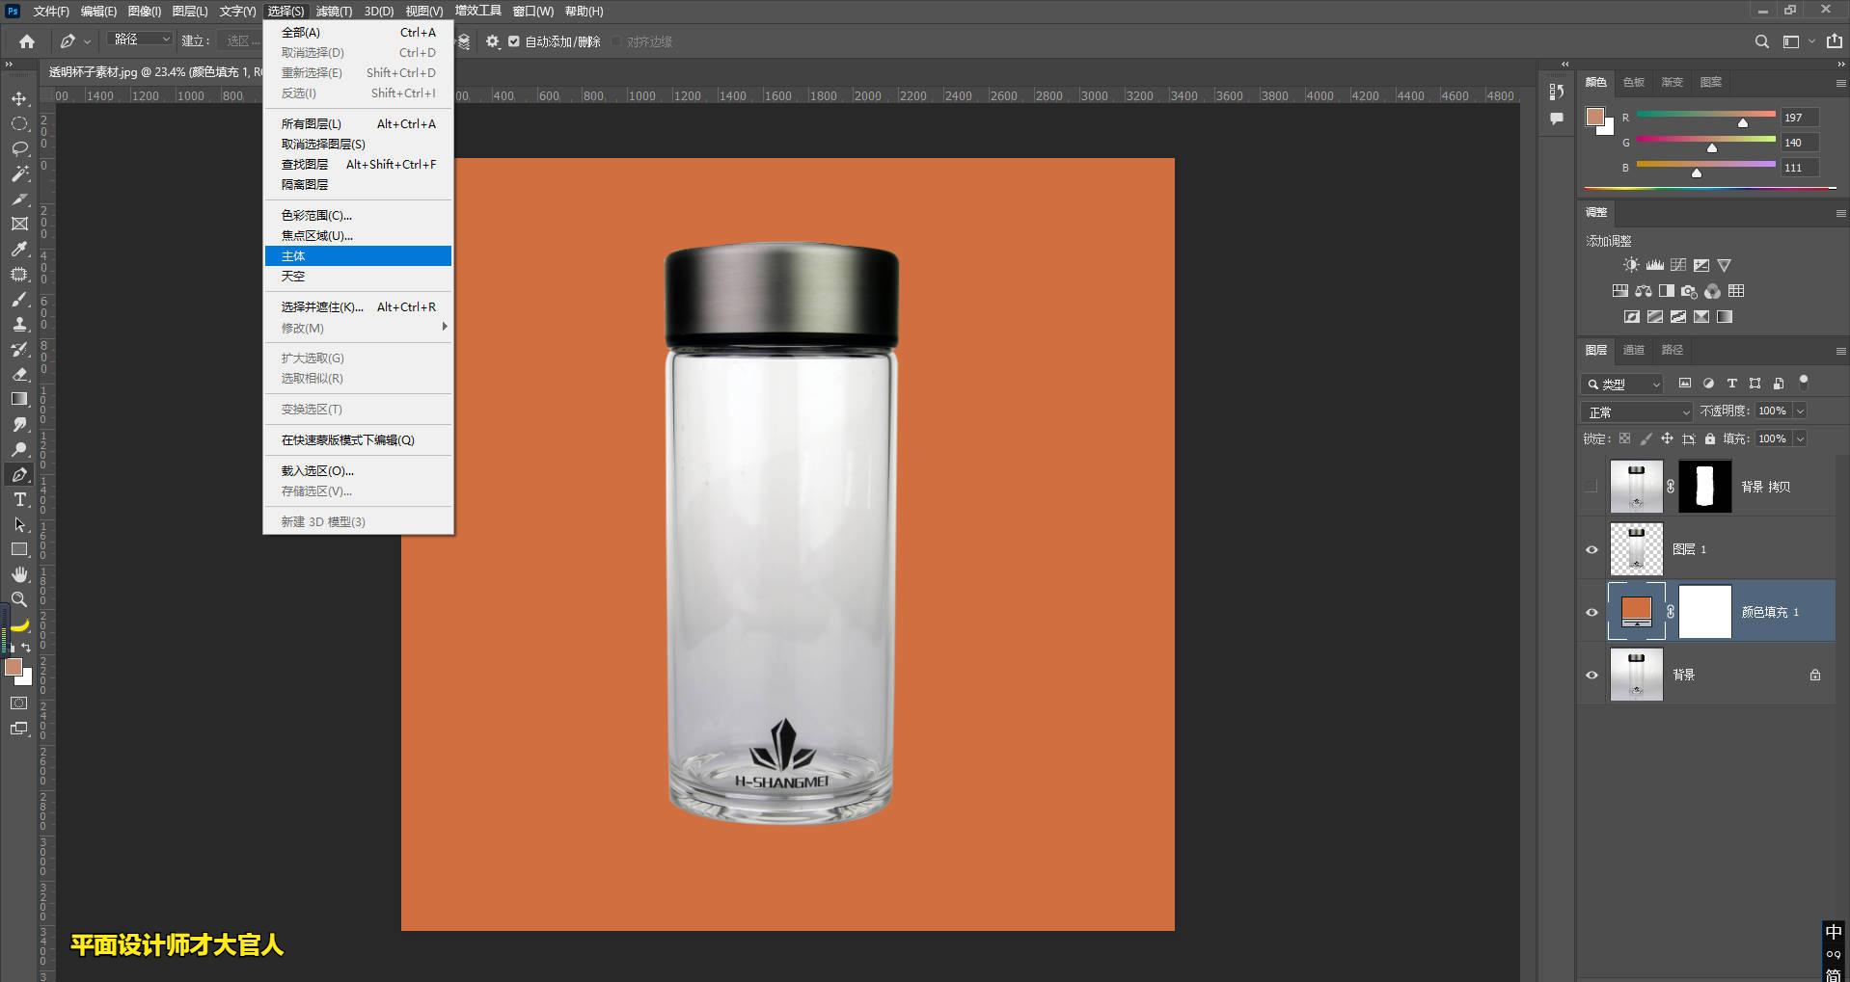Click the Home icon in options bar
This screenshot has width=1850, height=982.
pyautogui.click(x=27, y=41)
